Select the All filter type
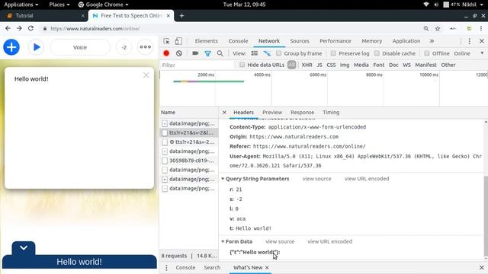Screen dimensions: 488x274 click(291, 65)
